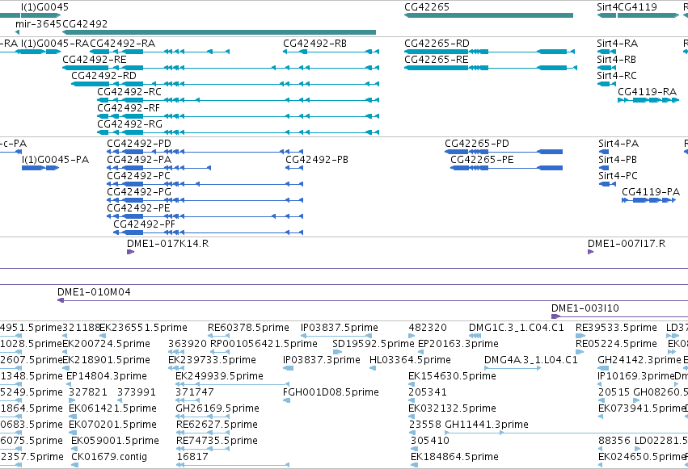Select EST RE60378.5prime
Image resolution: width=688 pixels, height=469 pixels.
(x=218, y=336)
